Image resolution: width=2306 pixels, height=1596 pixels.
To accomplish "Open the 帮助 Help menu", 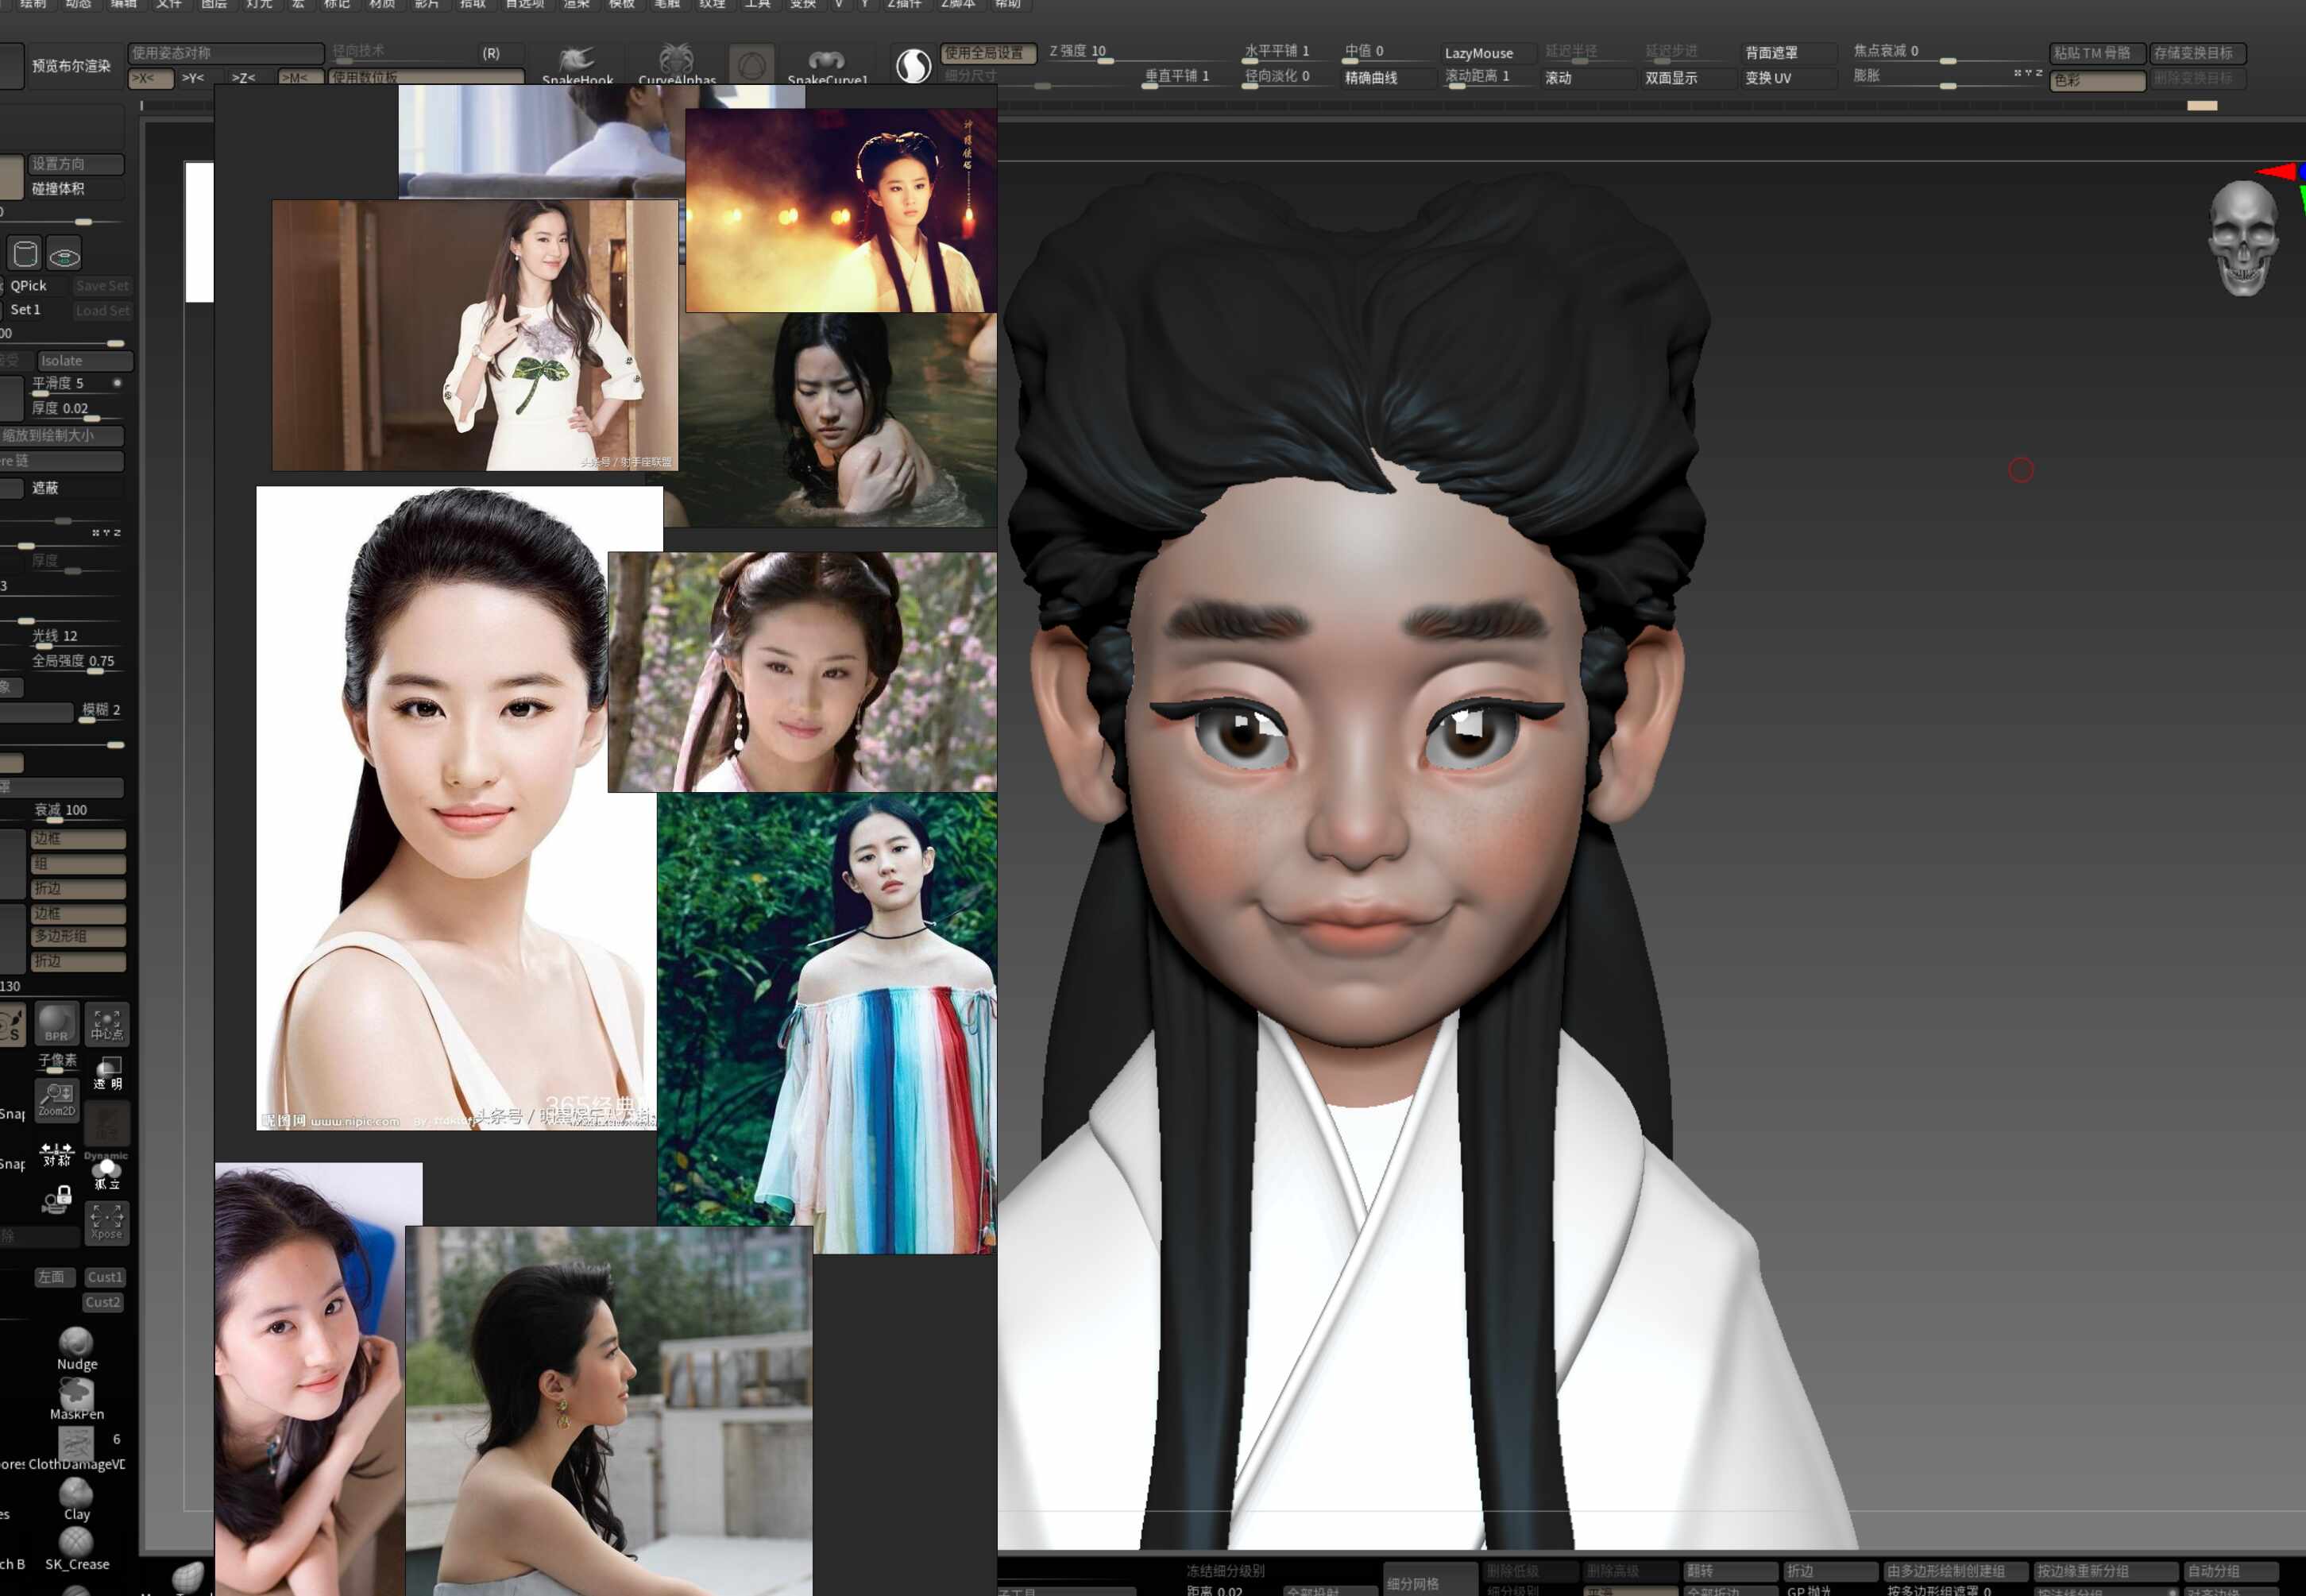I will tap(1008, 4).
